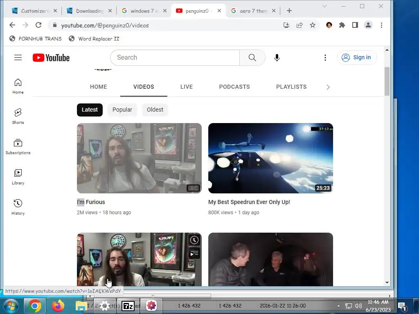Select the Oldest filter chip

click(155, 110)
